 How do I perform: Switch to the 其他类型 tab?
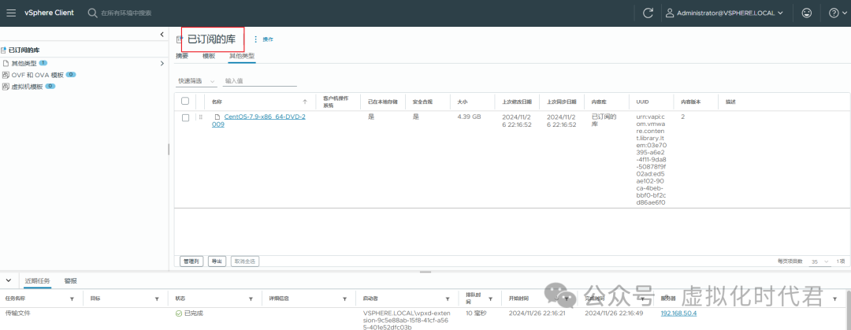pyautogui.click(x=242, y=56)
